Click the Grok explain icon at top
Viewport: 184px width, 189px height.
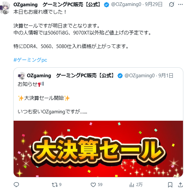coord(171,4)
